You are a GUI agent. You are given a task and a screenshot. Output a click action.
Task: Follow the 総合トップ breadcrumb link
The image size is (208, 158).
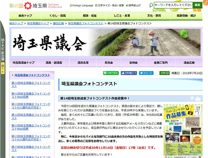16,23
